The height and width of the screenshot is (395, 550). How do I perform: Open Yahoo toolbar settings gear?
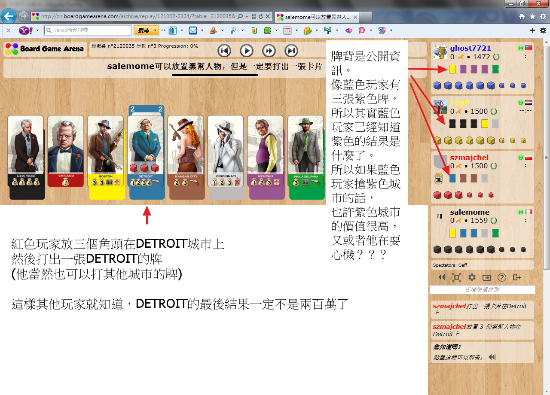pos(543,30)
